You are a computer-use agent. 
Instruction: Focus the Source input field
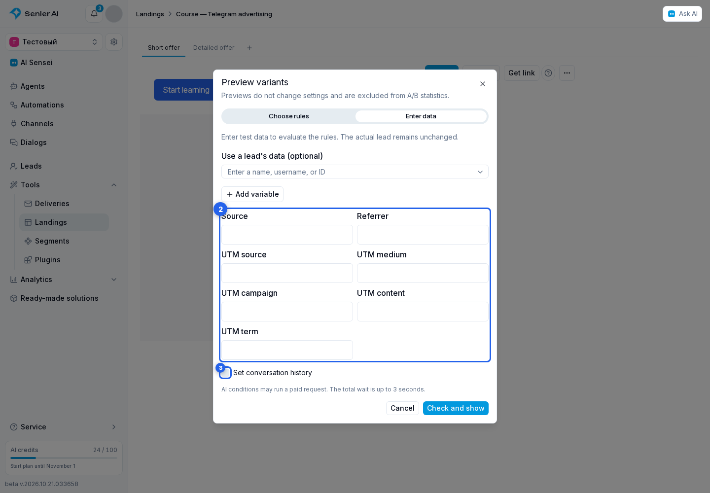287,235
